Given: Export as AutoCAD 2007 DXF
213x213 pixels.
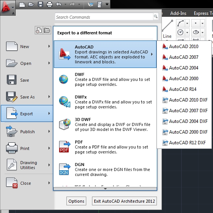Looking at the screenshot, I should point(184,111).
